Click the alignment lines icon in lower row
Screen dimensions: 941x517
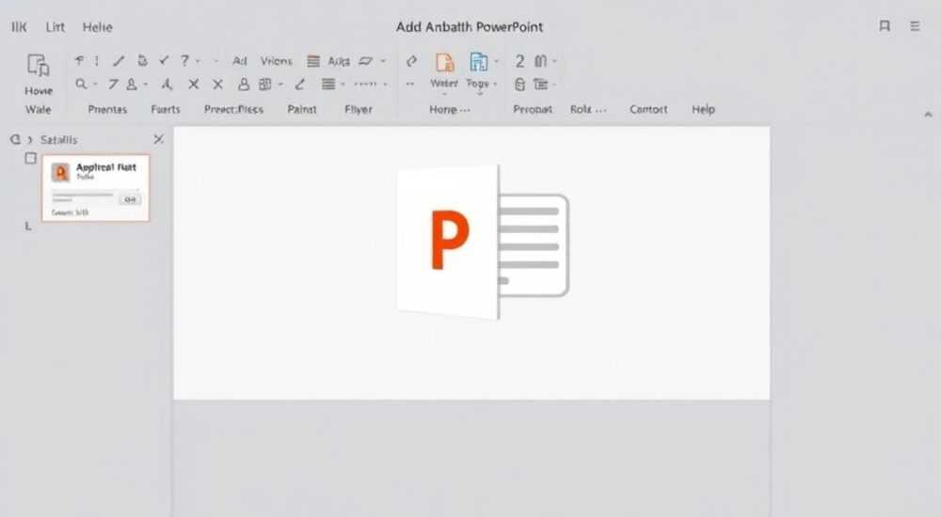pyautogui.click(x=327, y=84)
